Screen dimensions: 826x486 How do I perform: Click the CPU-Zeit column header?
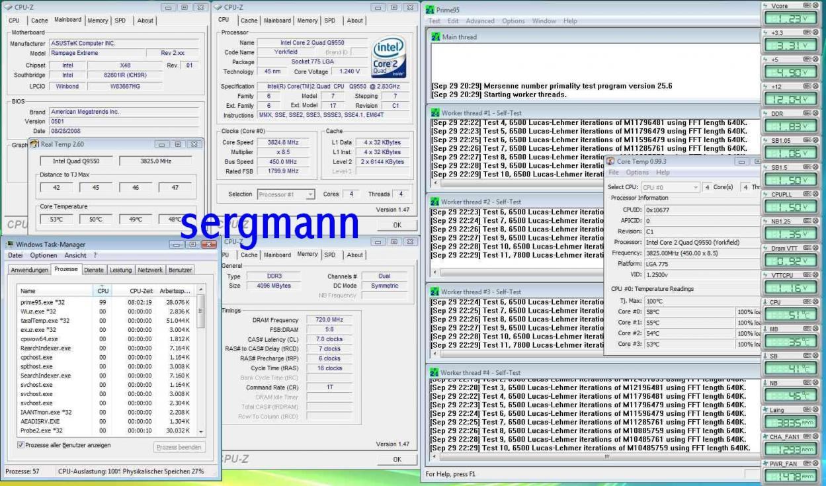pos(134,290)
